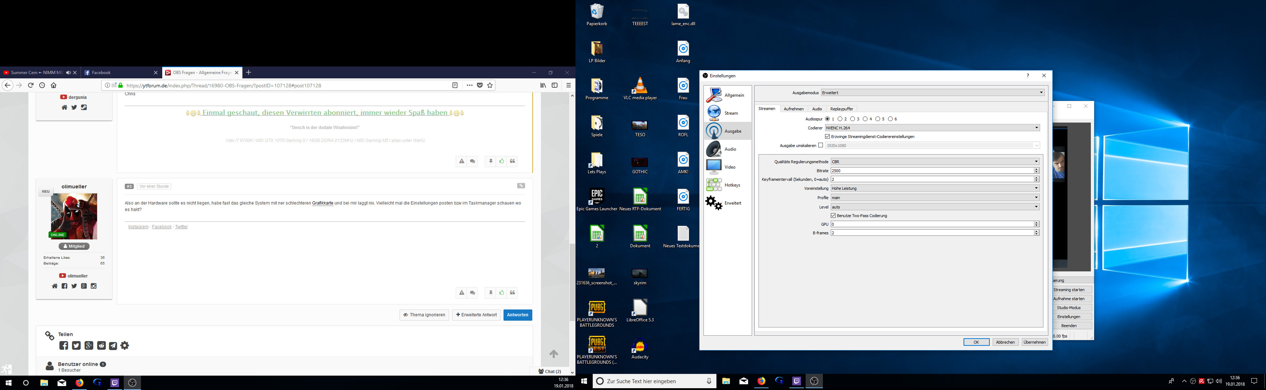
Task: Open the Video settings section icon
Action: 714,167
